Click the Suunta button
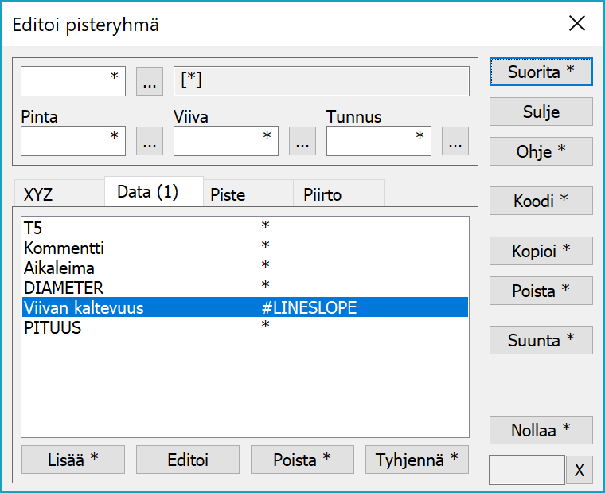 (x=541, y=340)
